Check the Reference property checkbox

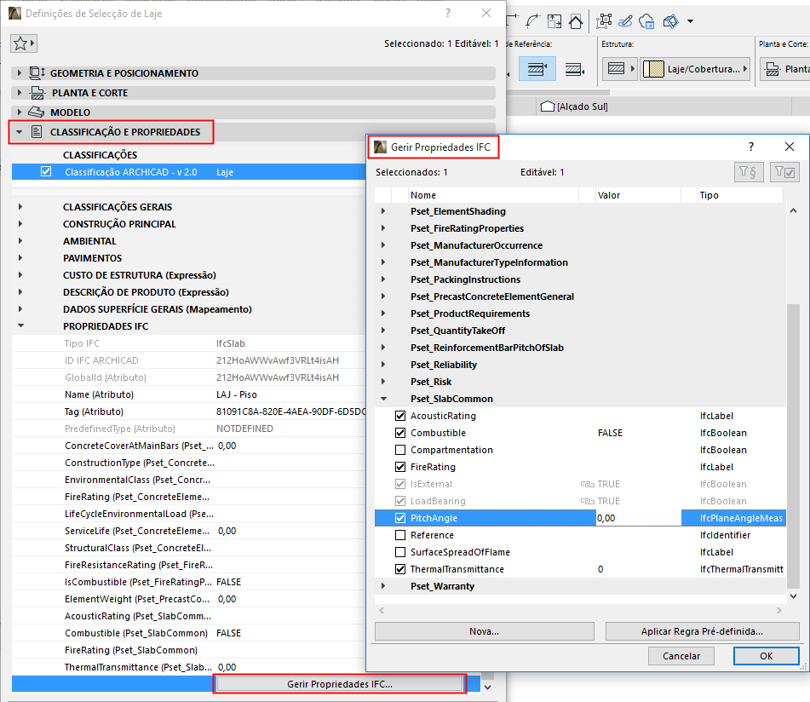click(400, 534)
